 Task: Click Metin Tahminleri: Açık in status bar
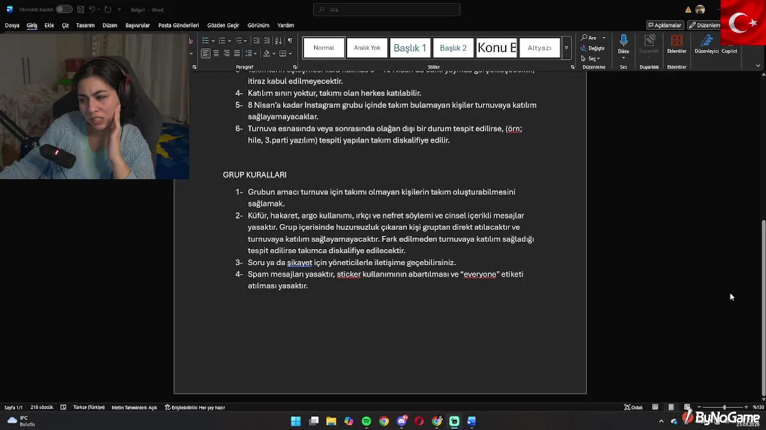(x=134, y=407)
